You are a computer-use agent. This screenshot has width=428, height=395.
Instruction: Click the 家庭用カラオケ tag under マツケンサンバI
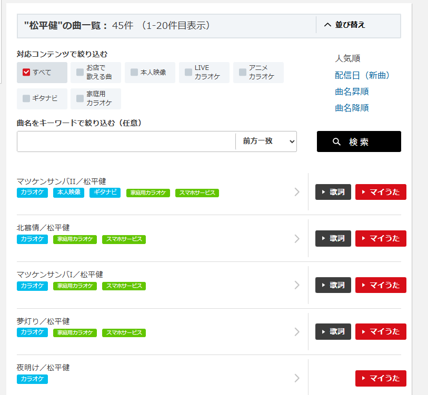[x=75, y=286]
